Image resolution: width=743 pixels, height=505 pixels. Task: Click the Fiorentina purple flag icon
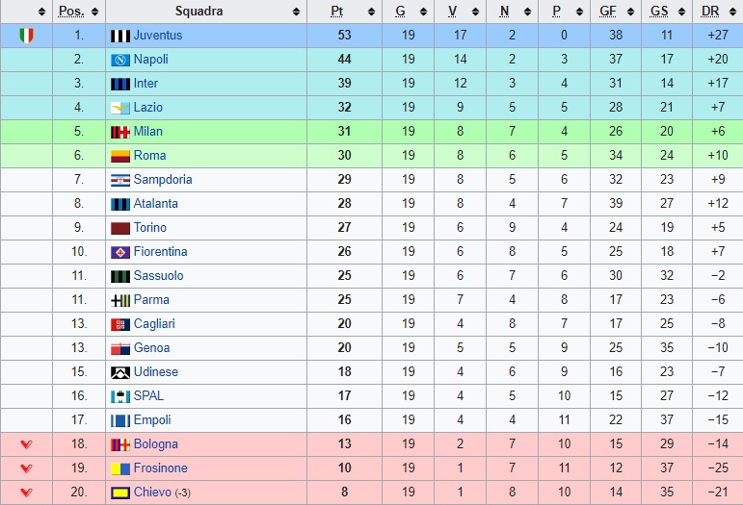119,252
